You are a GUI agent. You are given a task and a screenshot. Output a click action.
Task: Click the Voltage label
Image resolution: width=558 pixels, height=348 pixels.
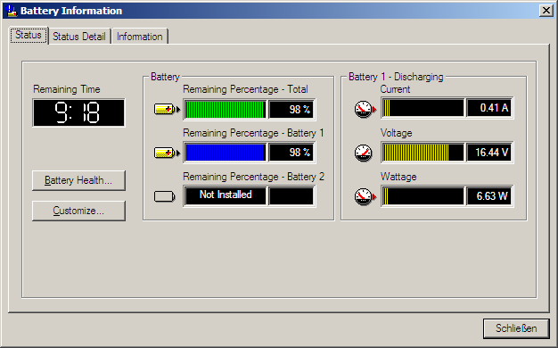point(396,133)
